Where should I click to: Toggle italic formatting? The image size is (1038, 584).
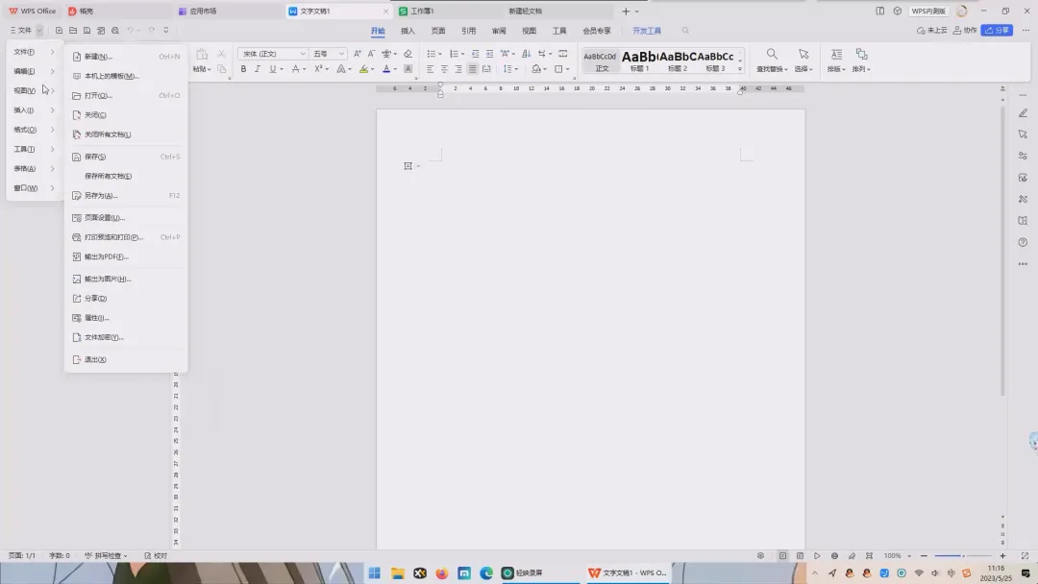(x=258, y=69)
